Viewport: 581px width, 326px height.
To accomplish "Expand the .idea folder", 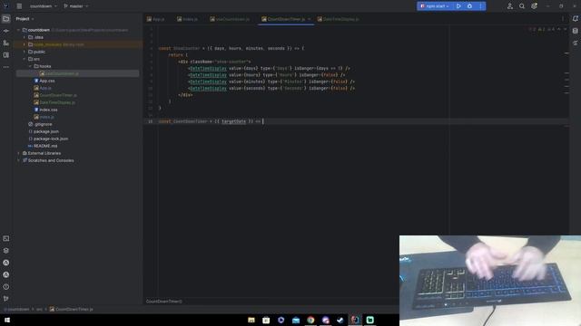I will point(25,37).
